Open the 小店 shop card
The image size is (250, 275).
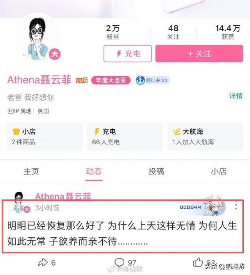pos(45,136)
